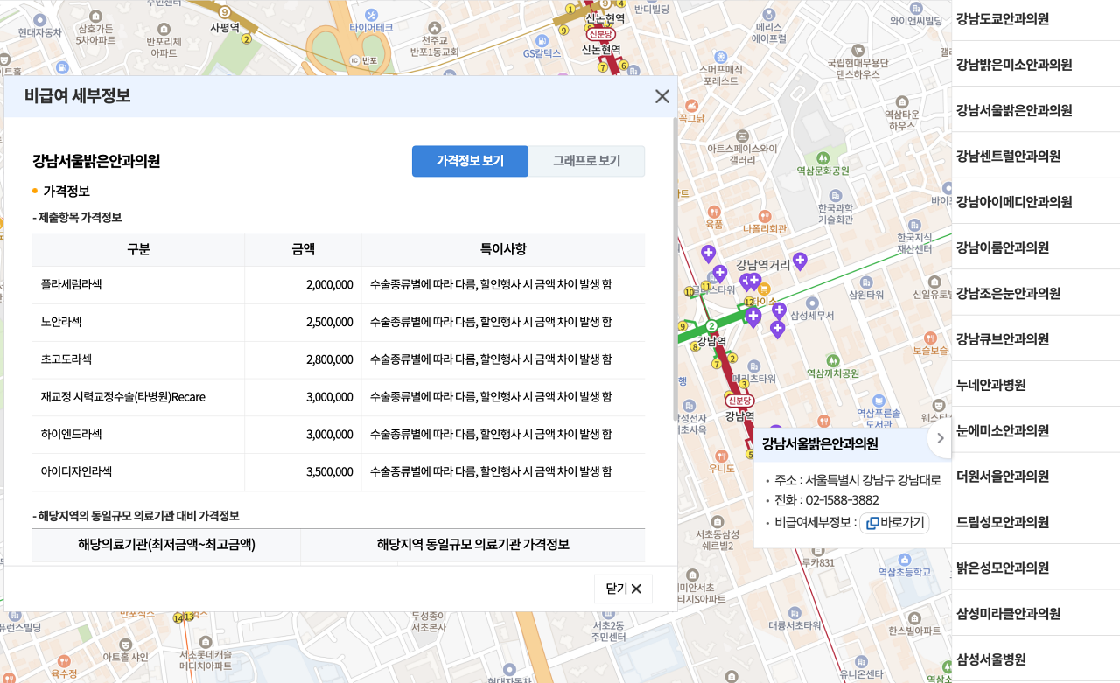
Task: Click the orange restaurant icon by 나폴리회관
Action: click(x=765, y=215)
